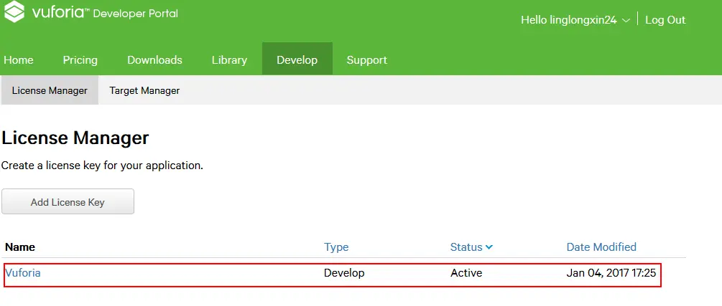Click the Add License Key button
This screenshot has width=722, height=306.
coord(68,201)
